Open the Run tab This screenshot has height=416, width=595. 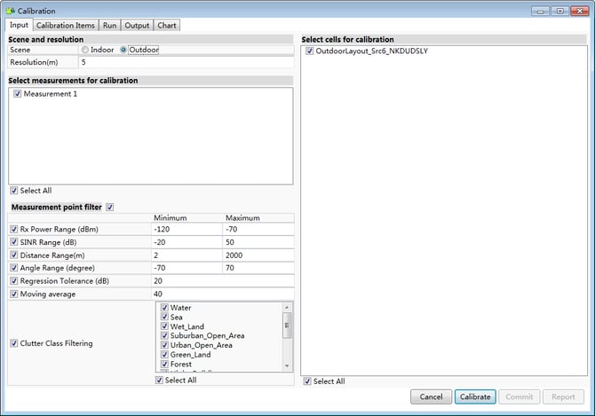(109, 26)
